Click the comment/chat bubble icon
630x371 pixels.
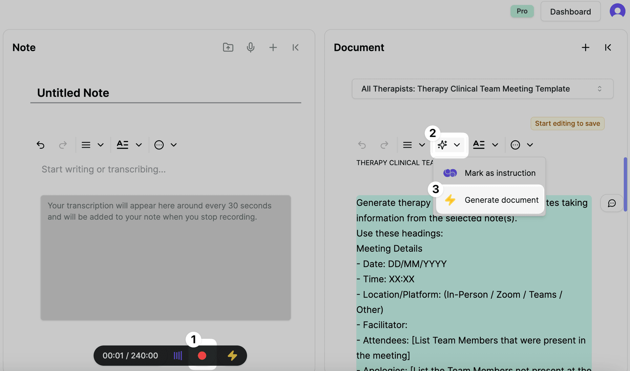point(612,202)
